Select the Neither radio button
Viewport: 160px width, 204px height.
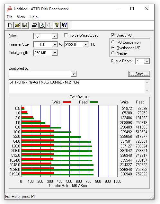pos(113,53)
